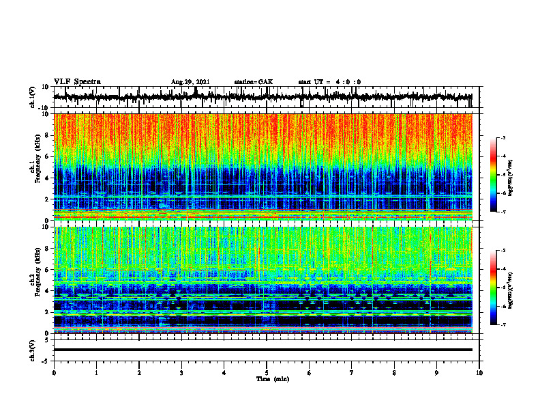Click the time axis tick label "4"

pyautogui.click(x=224, y=373)
